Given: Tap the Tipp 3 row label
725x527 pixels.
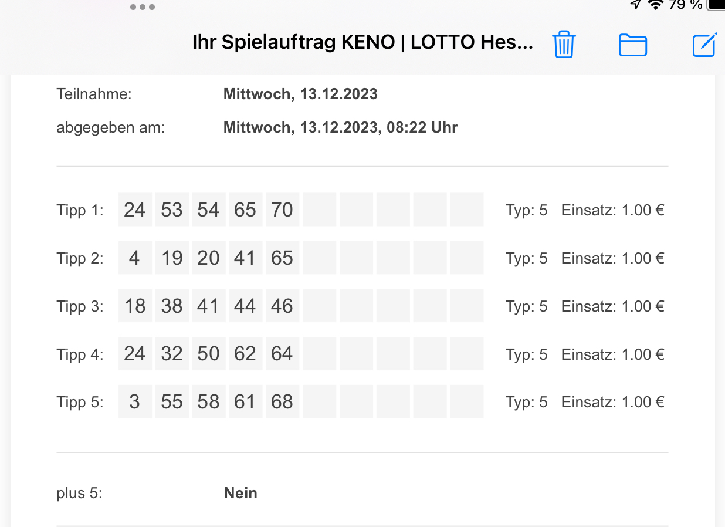Looking at the screenshot, I should coord(80,306).
